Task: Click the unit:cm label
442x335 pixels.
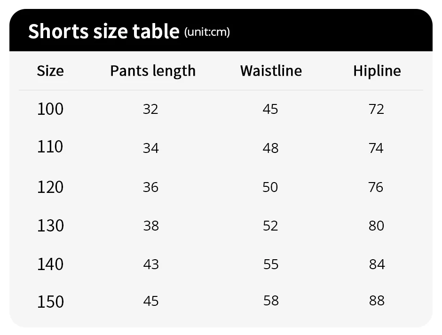Action: [x=207, y=32]
